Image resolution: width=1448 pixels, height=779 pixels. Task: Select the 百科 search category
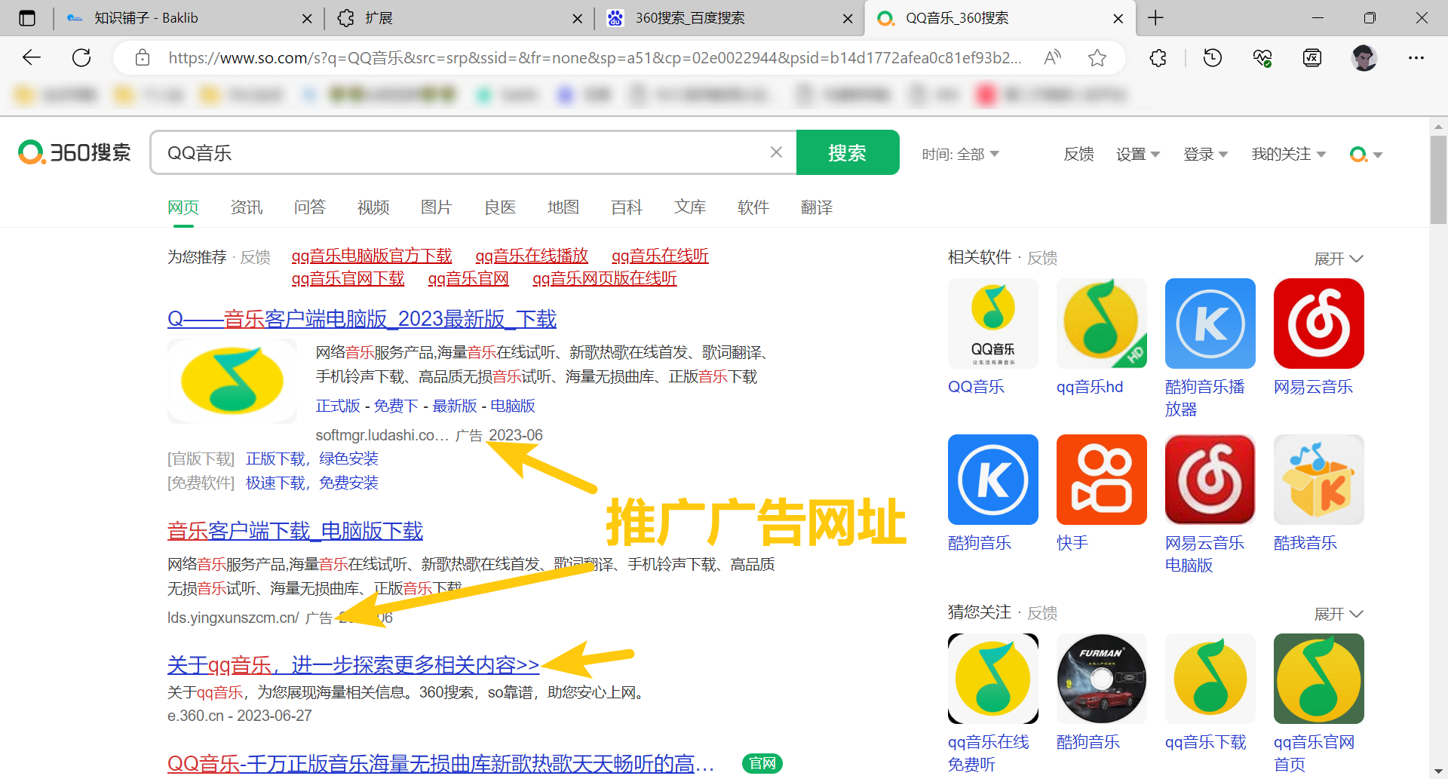[627, 207]
